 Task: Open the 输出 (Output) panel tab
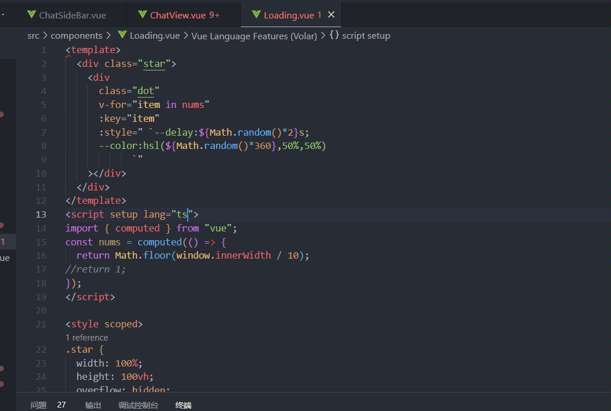pos(93,405)
